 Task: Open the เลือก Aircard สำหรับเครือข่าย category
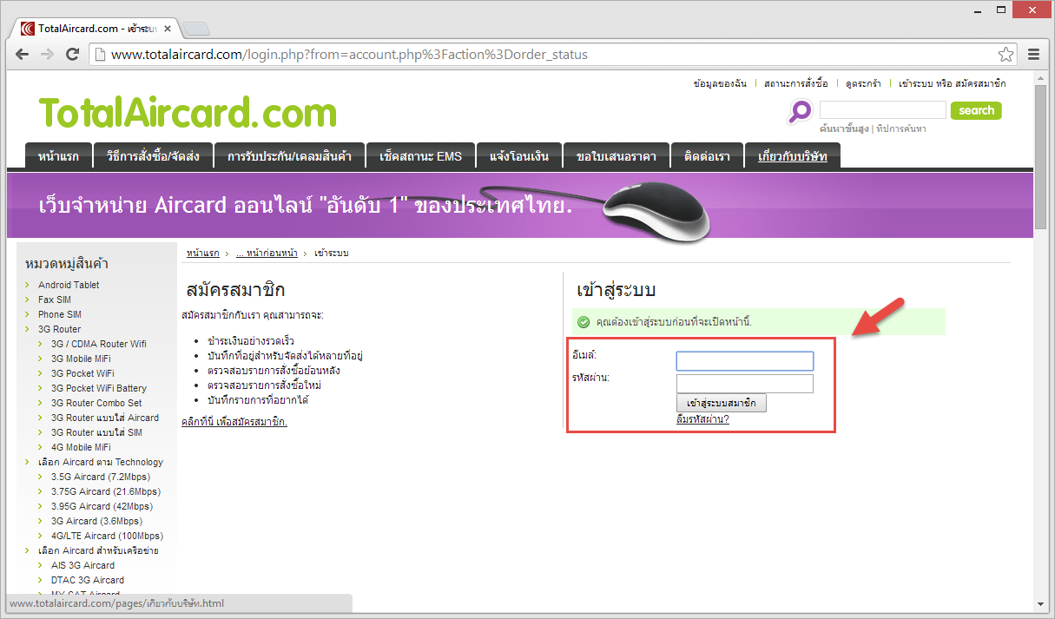[x=98, y=550]
